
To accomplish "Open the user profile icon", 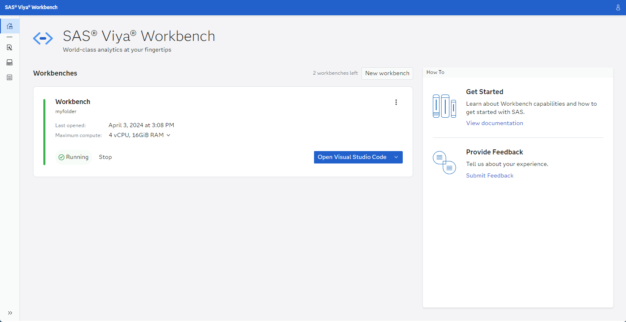I will [x=618, y=7].
